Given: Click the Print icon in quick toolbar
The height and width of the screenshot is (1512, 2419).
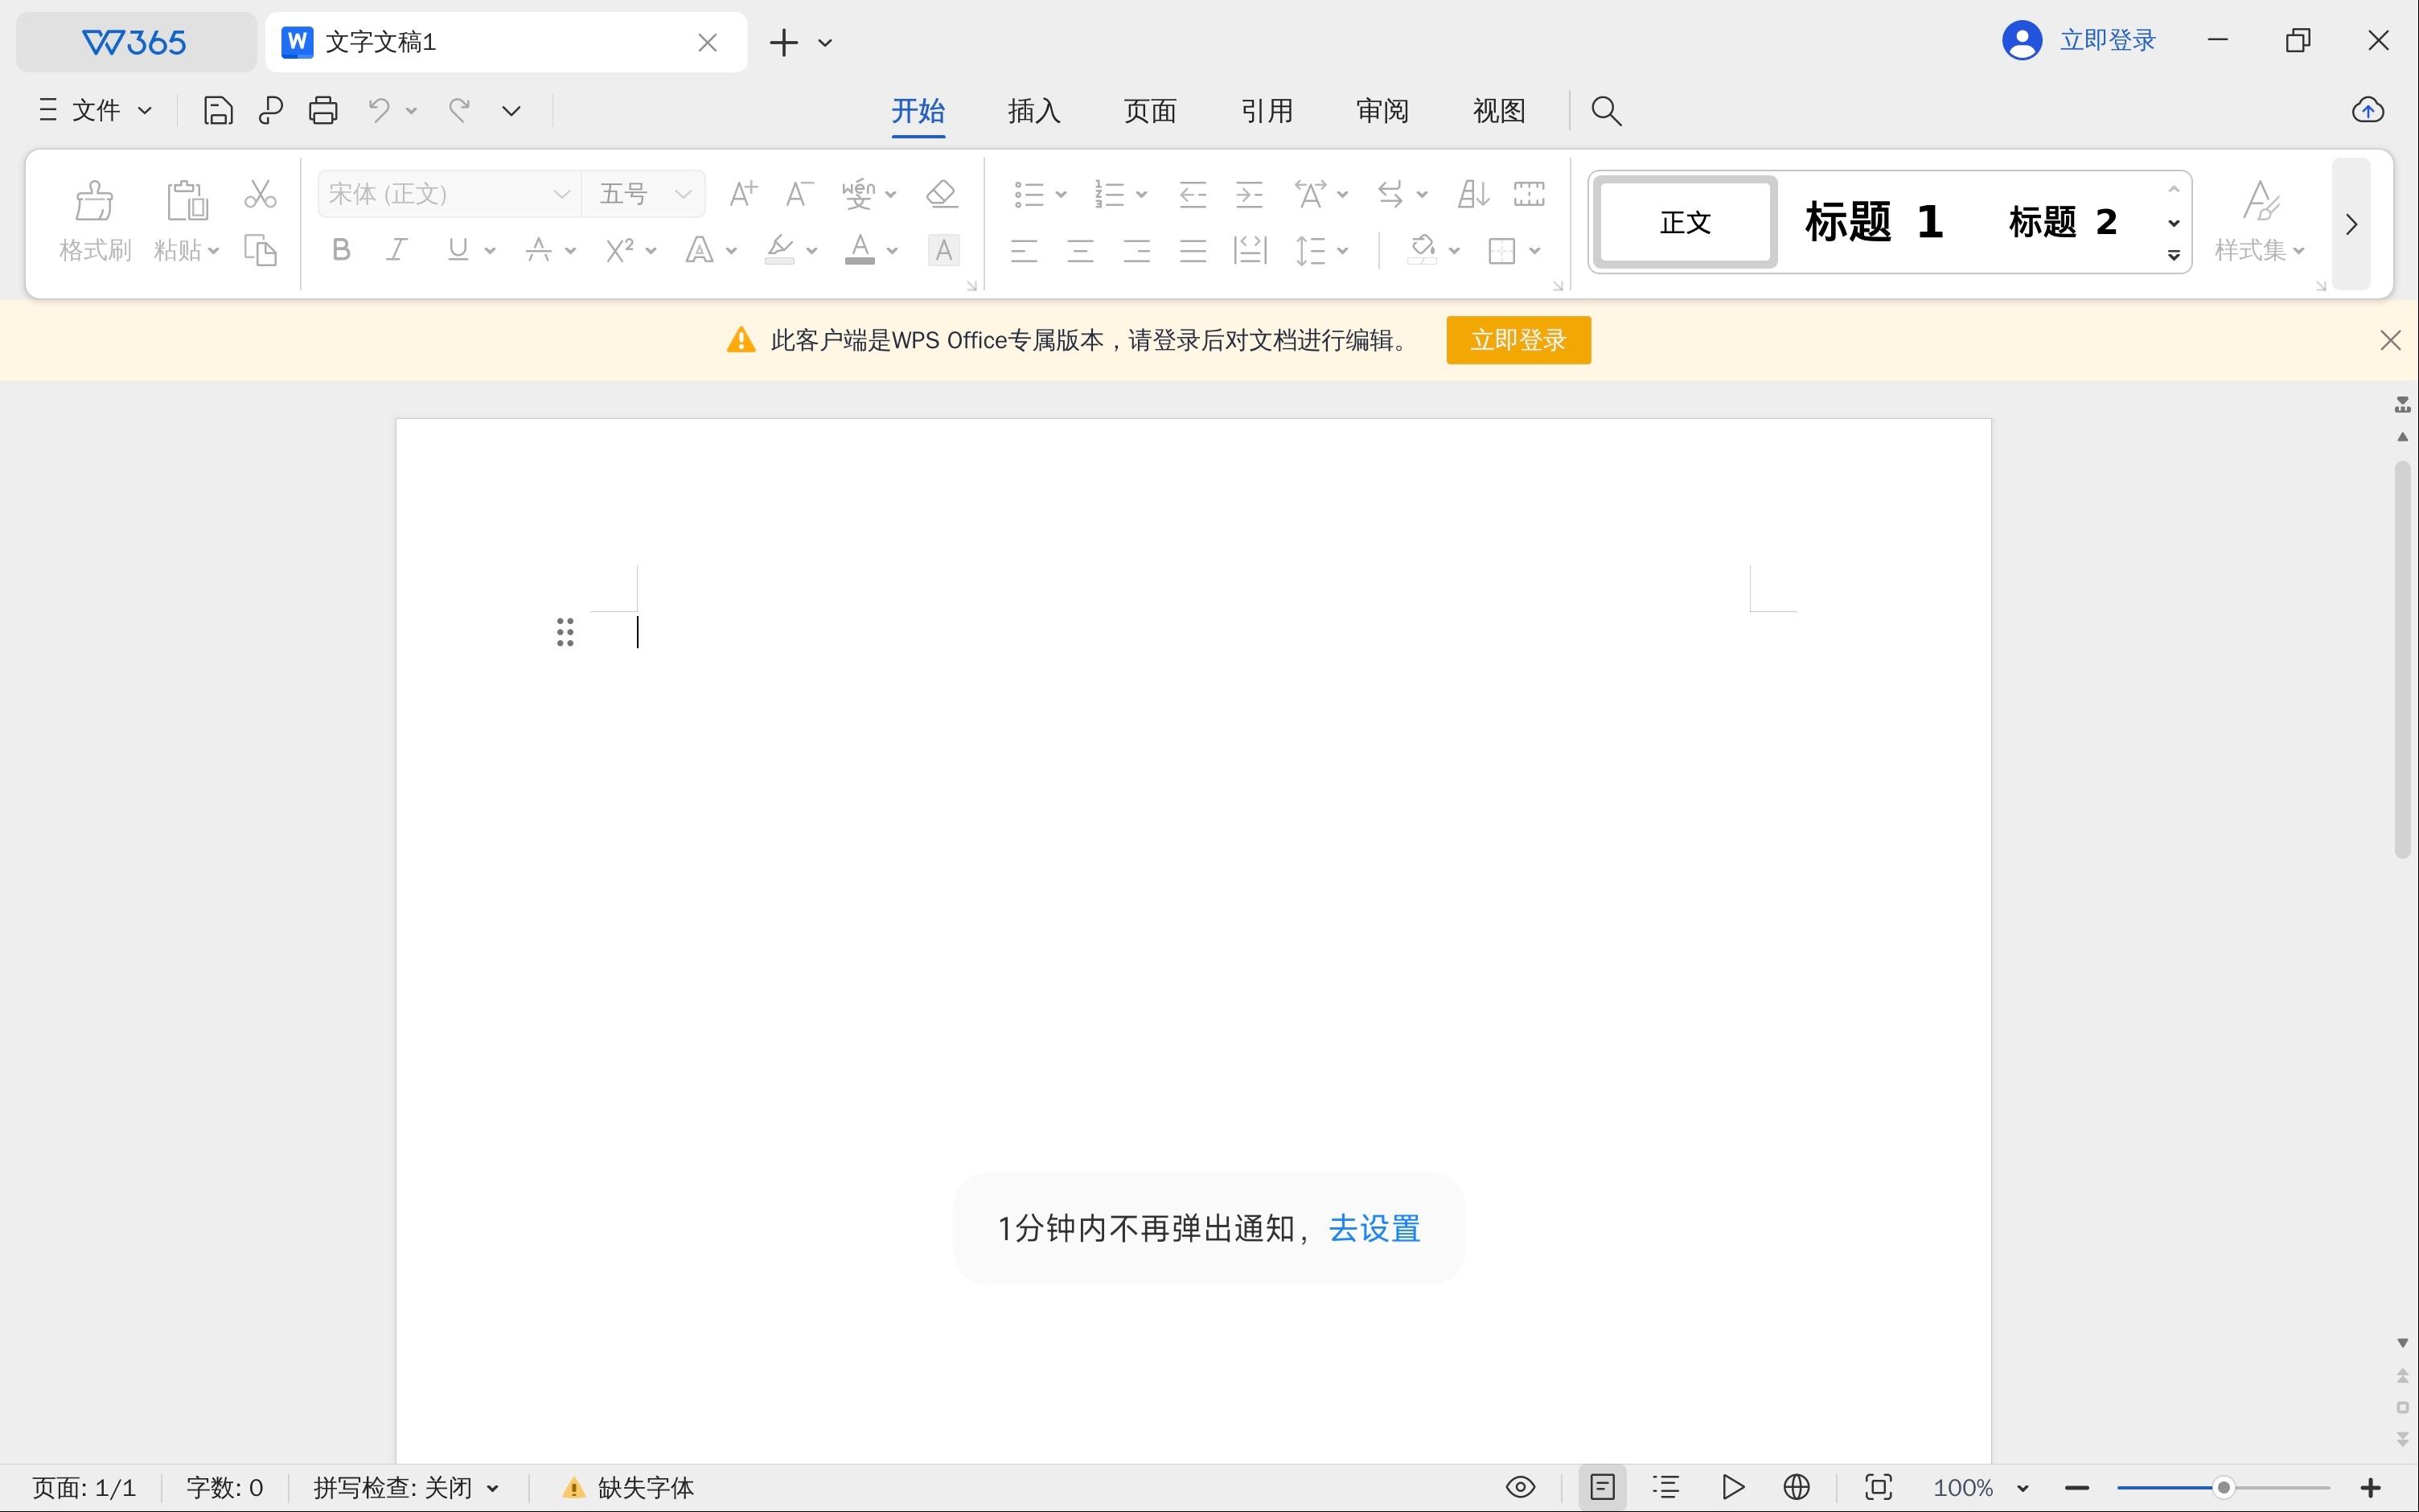Looking at the screenshot, I should click(322, 110).
